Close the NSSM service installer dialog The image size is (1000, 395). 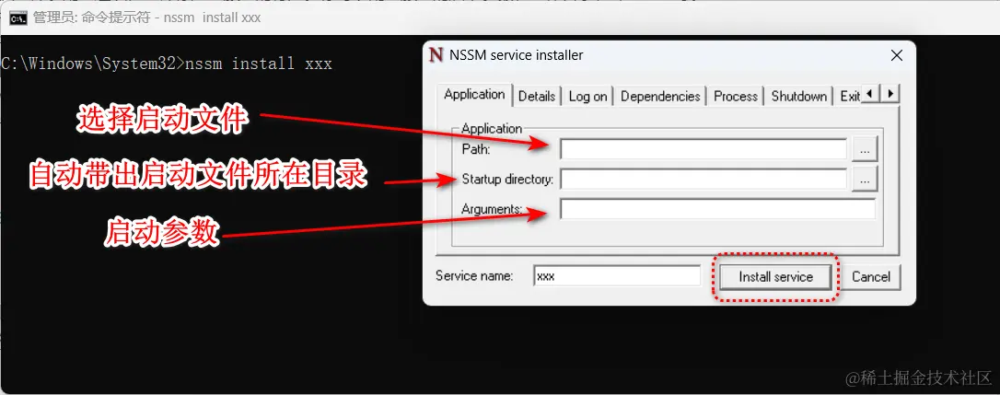click(x=896, y=55)
